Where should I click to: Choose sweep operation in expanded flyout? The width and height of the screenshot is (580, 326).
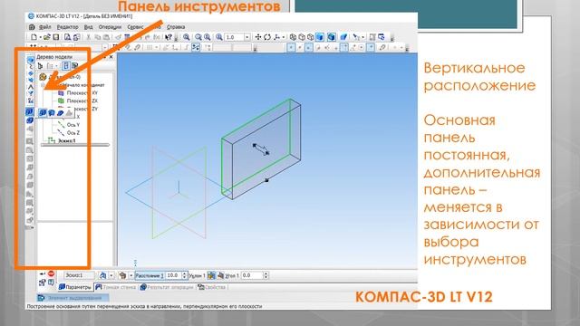pos(61,112)
